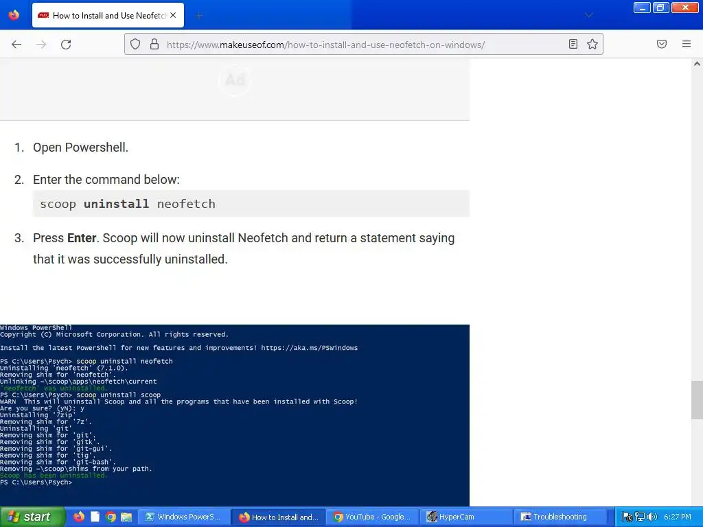Click the bold word Enter in step 3
The image size is (703, 527).
82,238
